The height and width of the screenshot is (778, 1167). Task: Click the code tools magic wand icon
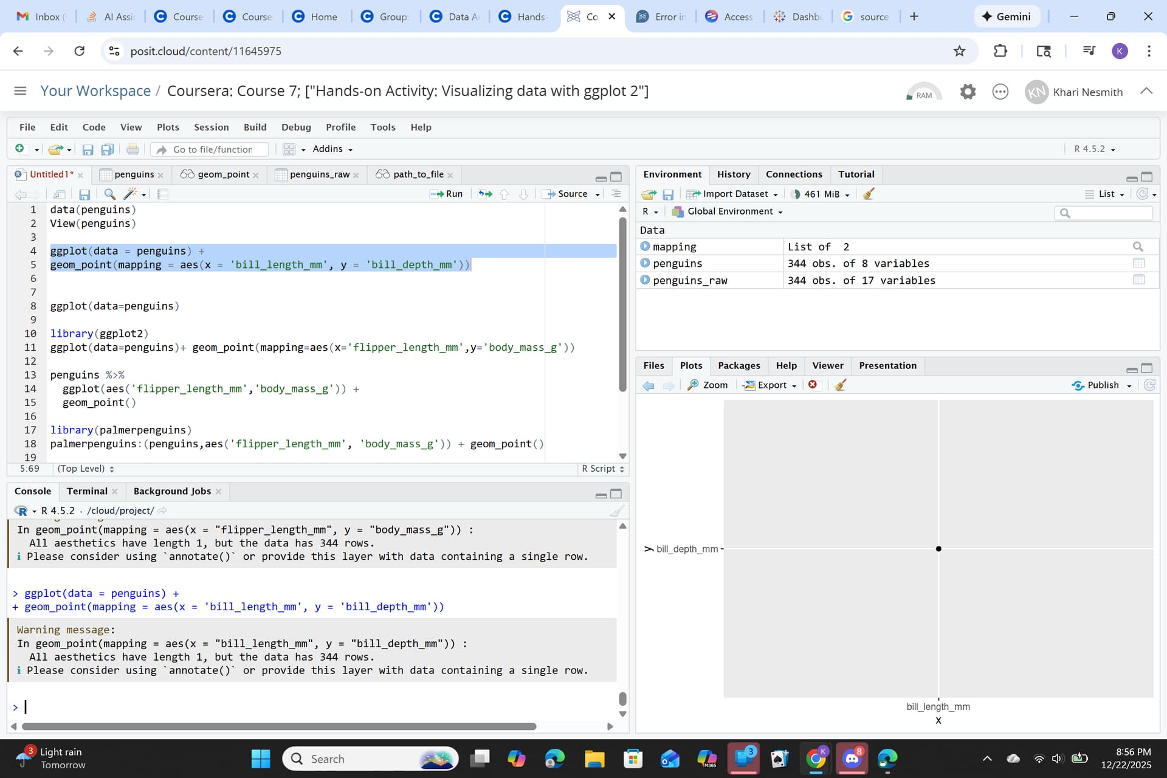click(130, 194)
